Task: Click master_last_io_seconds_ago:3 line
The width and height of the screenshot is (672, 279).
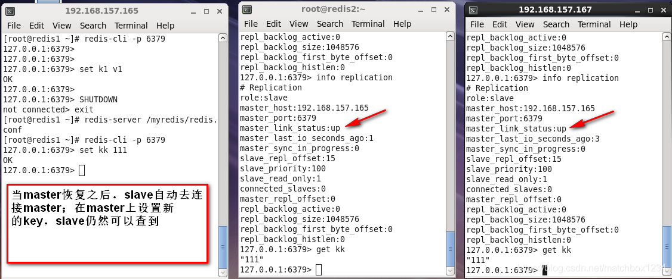Action: tap(533, 139)
